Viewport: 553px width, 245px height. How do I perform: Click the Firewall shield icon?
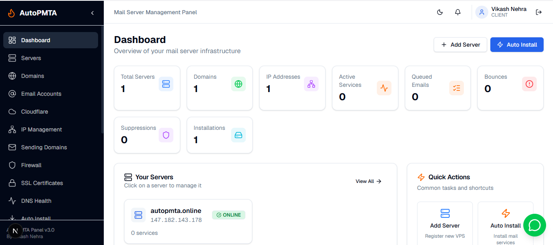pyautogui.click(x=12, y=165)
